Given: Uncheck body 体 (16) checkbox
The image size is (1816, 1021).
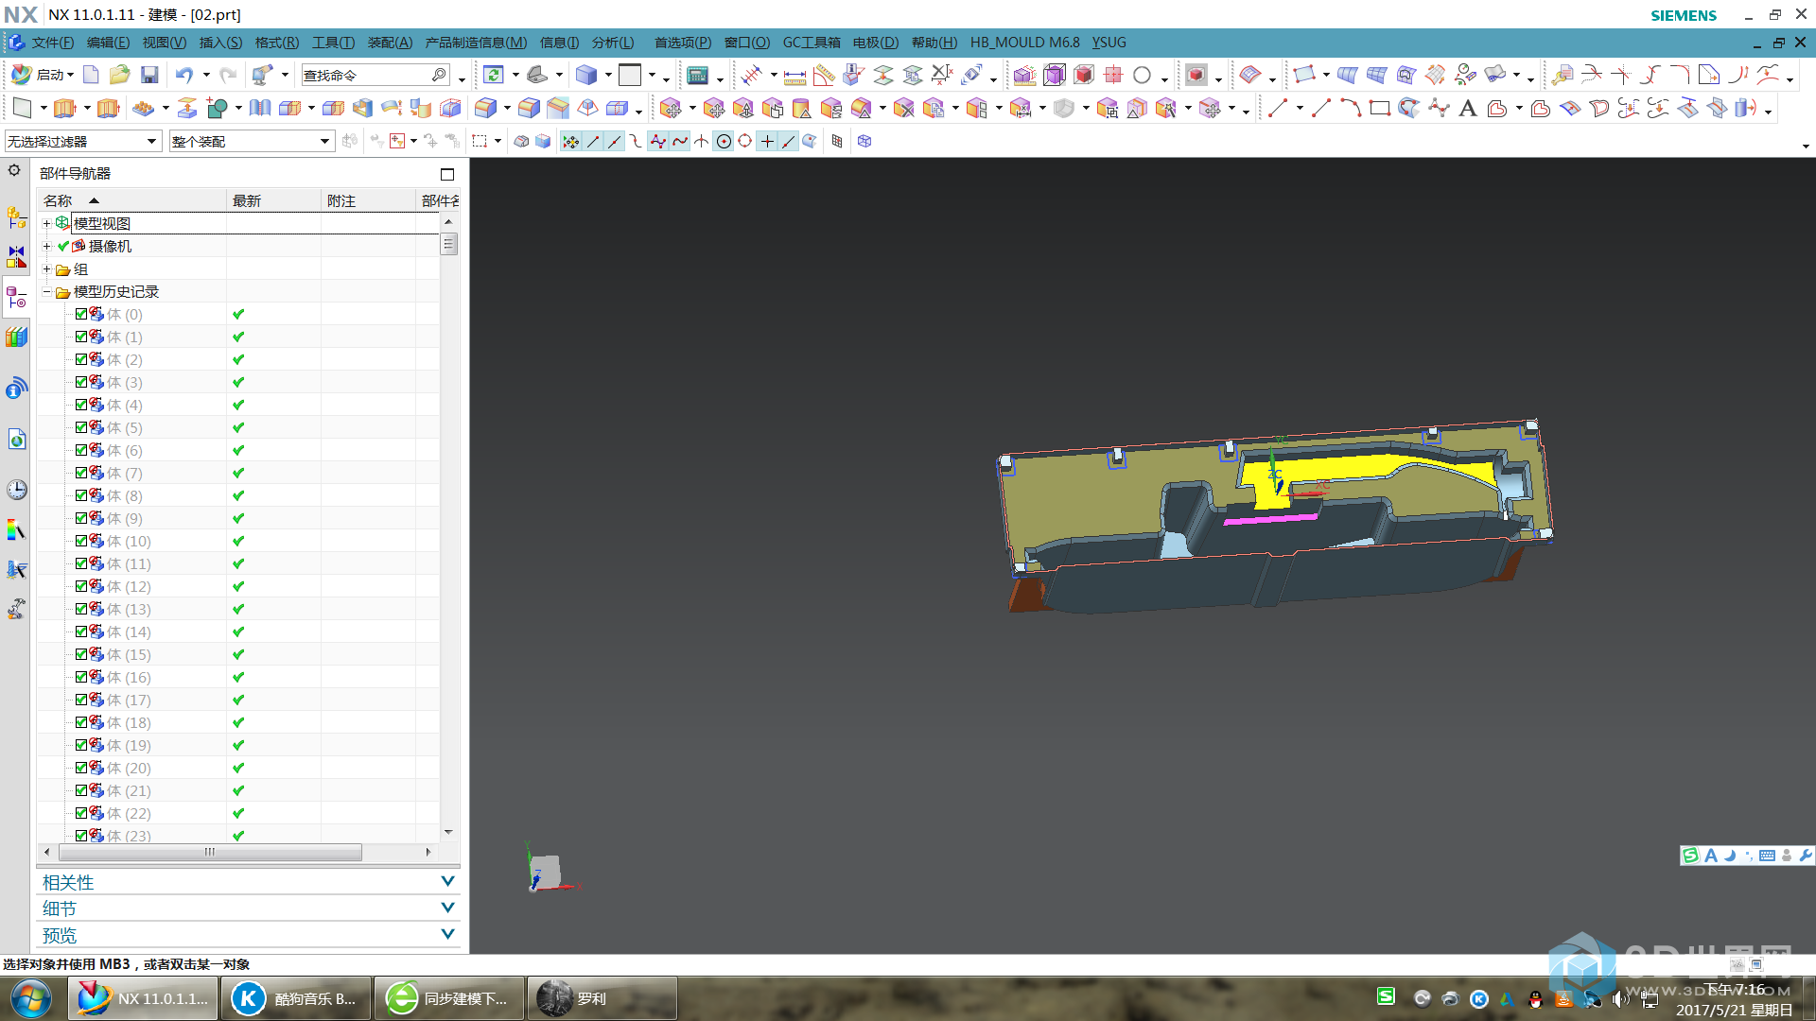Looking at the screenshot, I should [x=81, y=677].
